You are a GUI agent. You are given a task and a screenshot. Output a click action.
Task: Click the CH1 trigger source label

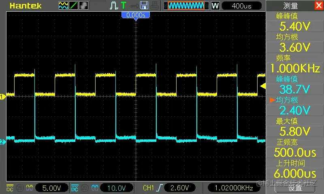pyautogui.click(x=148, y=188)
